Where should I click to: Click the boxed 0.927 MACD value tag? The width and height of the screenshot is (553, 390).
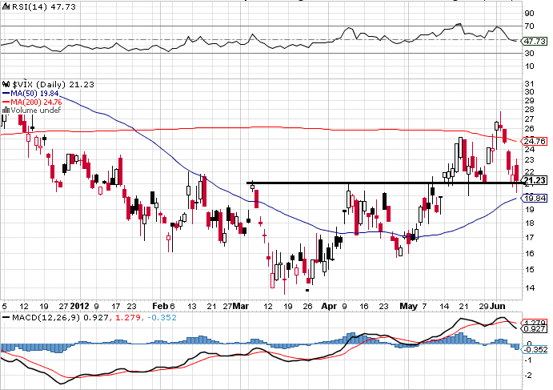click(x=535, y=328)
